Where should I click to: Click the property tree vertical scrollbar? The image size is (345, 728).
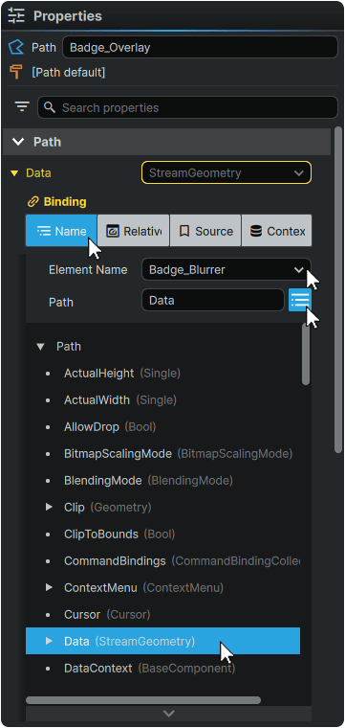click(306, 353)
